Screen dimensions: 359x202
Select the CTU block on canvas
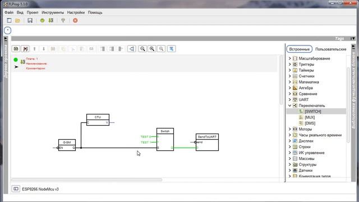point(98,120)
